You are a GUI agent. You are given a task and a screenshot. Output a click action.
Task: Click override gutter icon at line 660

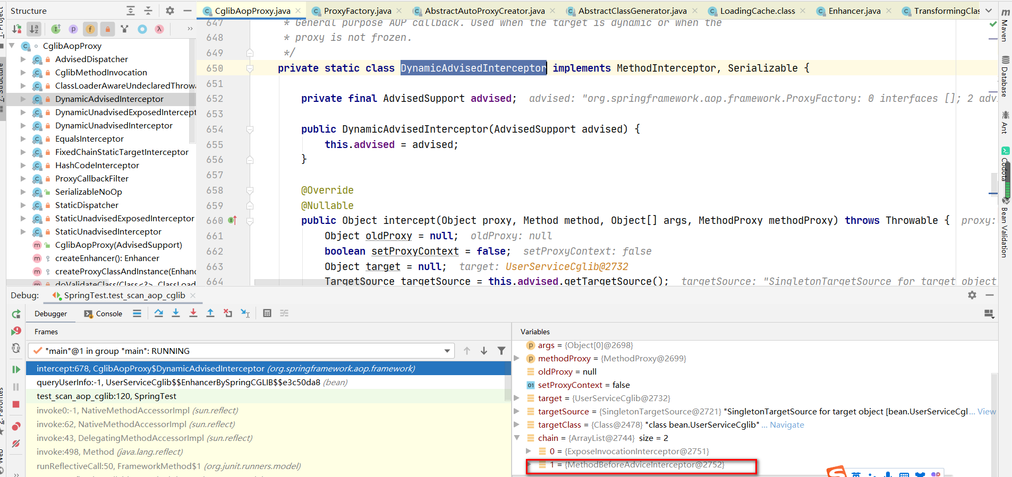coord(232,220)
